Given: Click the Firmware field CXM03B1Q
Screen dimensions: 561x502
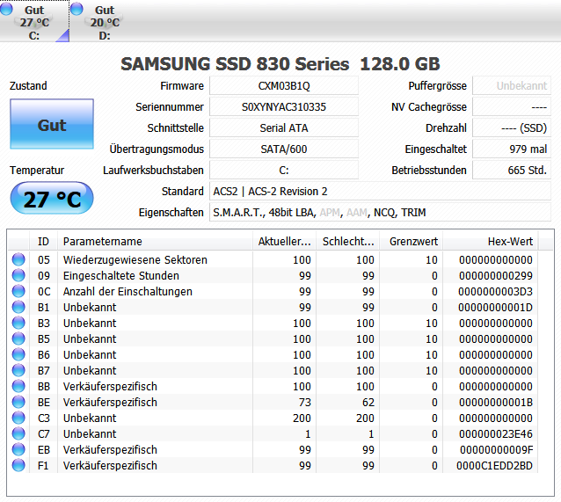Looking at the screenshot, I should [x=284, y=86].
